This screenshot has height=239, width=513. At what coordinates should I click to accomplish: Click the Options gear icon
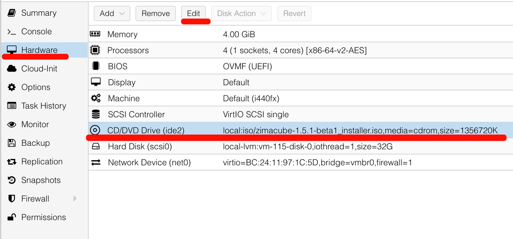click(x=12, y=87)
